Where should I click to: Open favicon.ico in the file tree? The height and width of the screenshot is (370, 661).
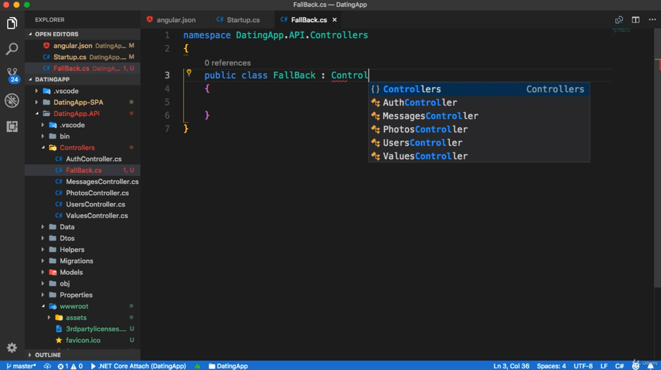[x=83, y=340]
